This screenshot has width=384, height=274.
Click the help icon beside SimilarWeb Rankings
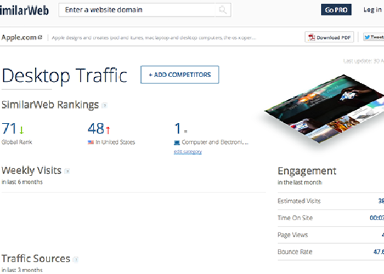coord(104,105)
